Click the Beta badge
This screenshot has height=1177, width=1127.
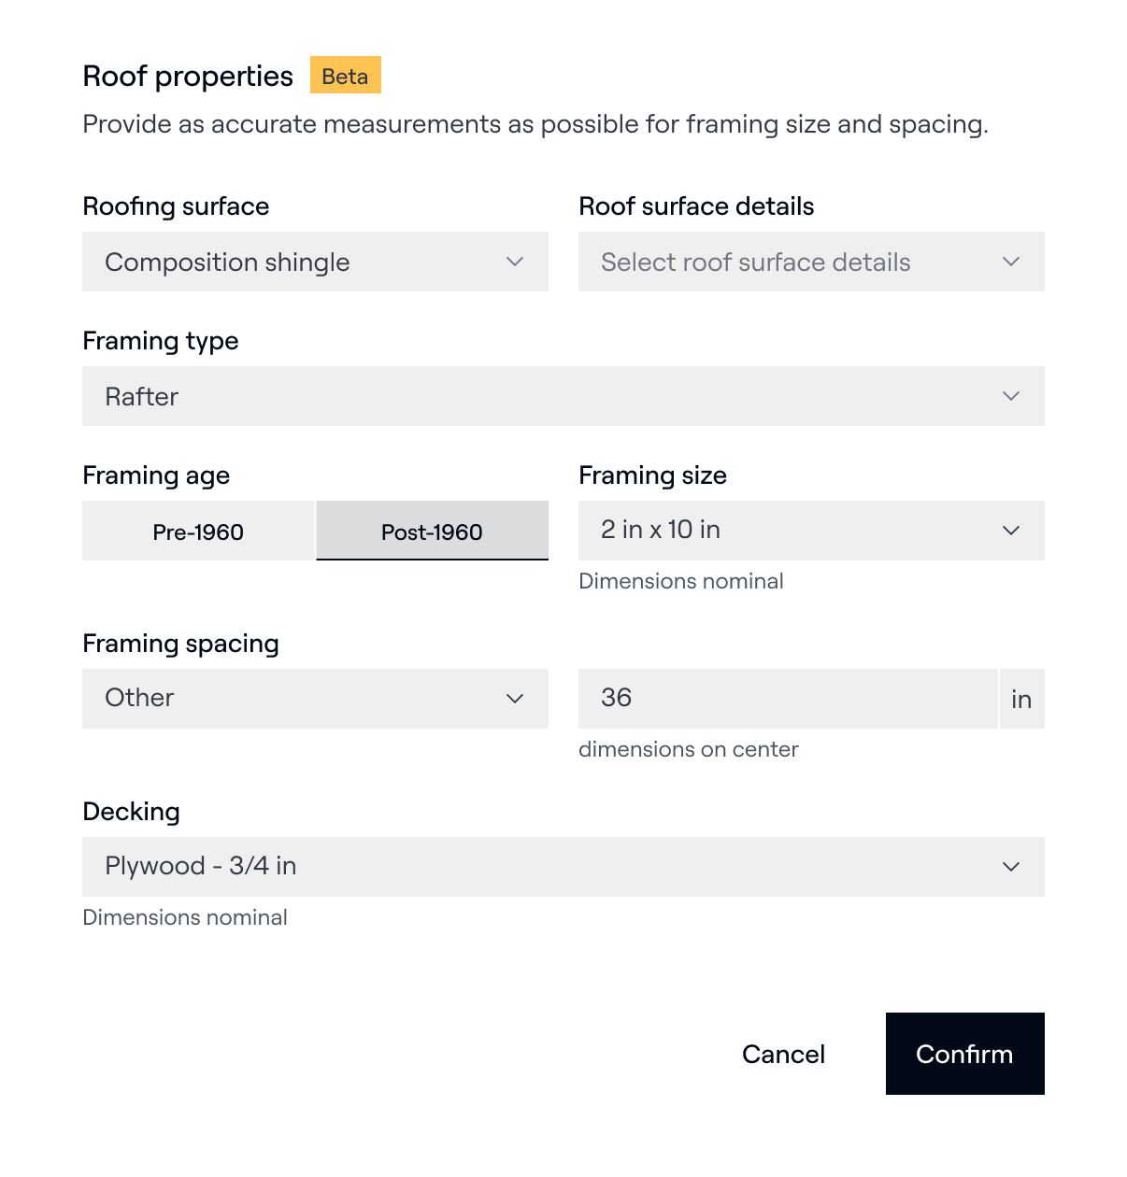coord(345,76)
